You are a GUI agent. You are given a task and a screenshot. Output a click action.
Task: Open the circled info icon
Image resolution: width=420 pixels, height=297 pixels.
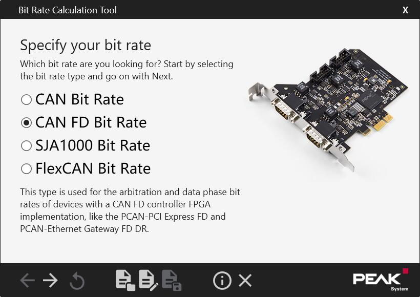pyautogui.click(x=222, y=281)
